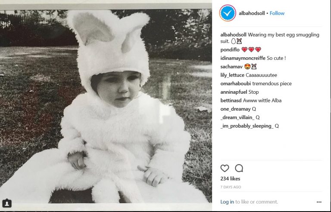The width and height of the screenshot is (331, 212).
Task: Open the three-dot more options menu
Action: [319, 202]
